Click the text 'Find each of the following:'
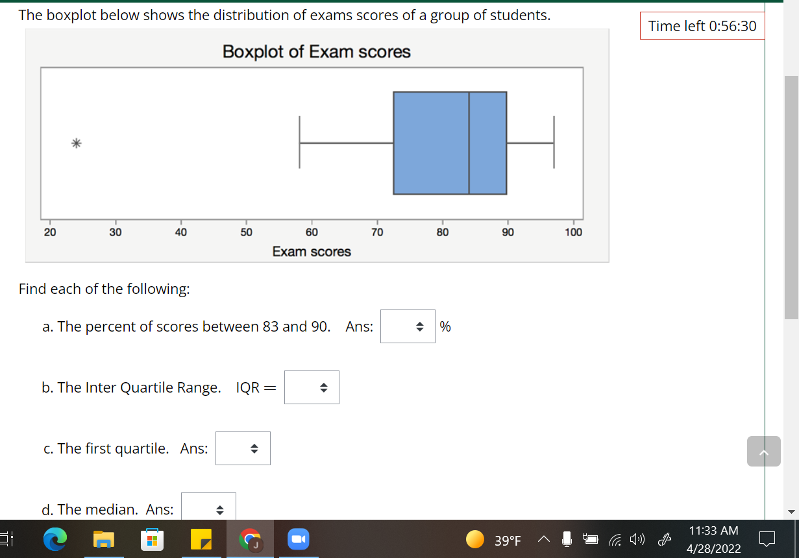799x558 pixels. 104,289
